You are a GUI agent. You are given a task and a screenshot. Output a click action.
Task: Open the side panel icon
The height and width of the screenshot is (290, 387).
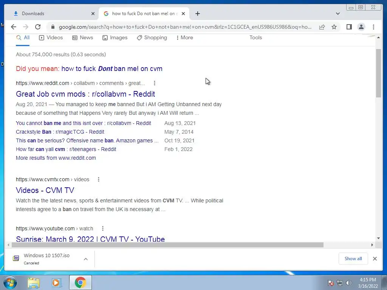point(349,27)
